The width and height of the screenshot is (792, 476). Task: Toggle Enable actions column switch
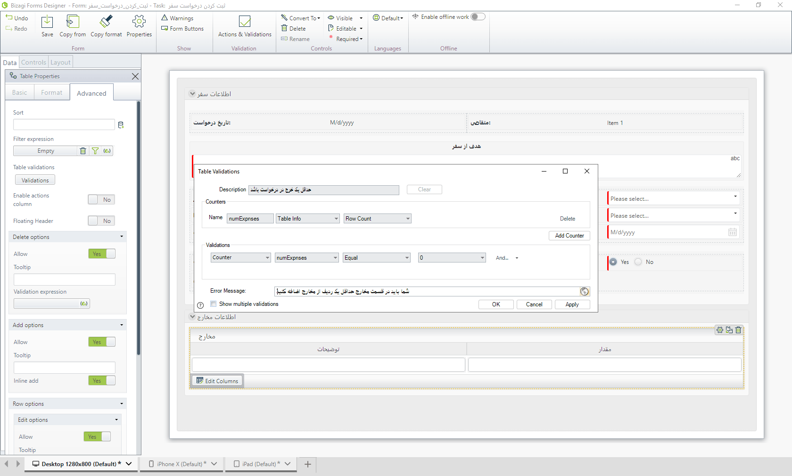click(x=101, y=199)
